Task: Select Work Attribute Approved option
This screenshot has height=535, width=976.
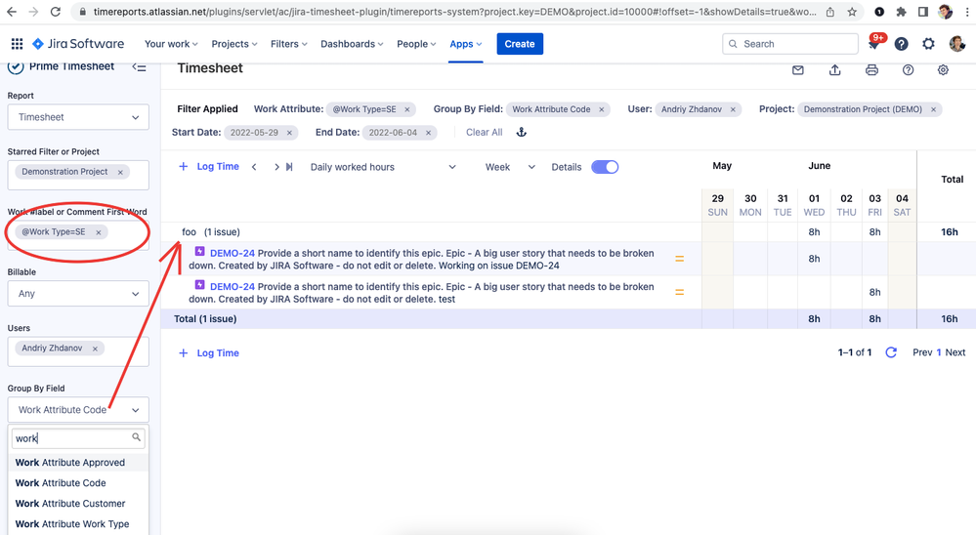Action: coord(78,462)
